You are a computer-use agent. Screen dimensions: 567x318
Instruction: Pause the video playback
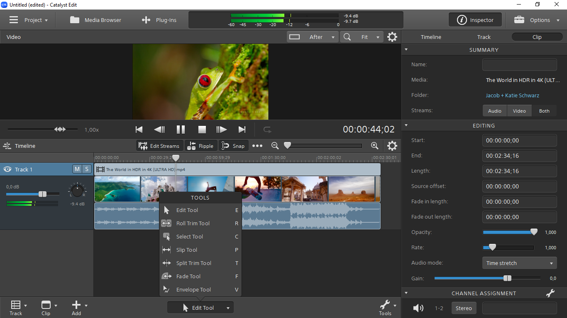(181, 130)
